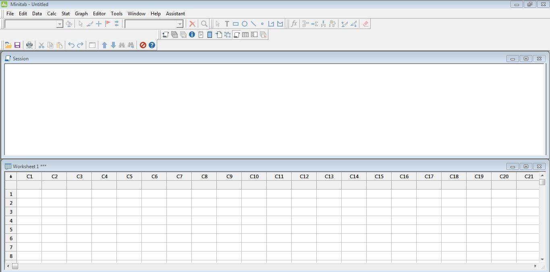The height and width of the screenshot is (272, 550).
Task: Select the first cell under column C1
Action: click(x=29, y=194)
